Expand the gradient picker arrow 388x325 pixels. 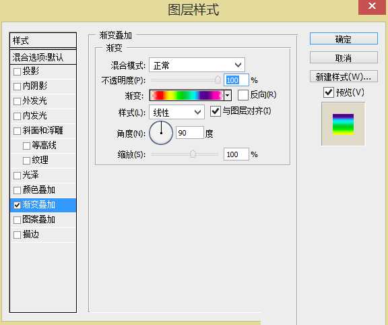click(228, 95)
